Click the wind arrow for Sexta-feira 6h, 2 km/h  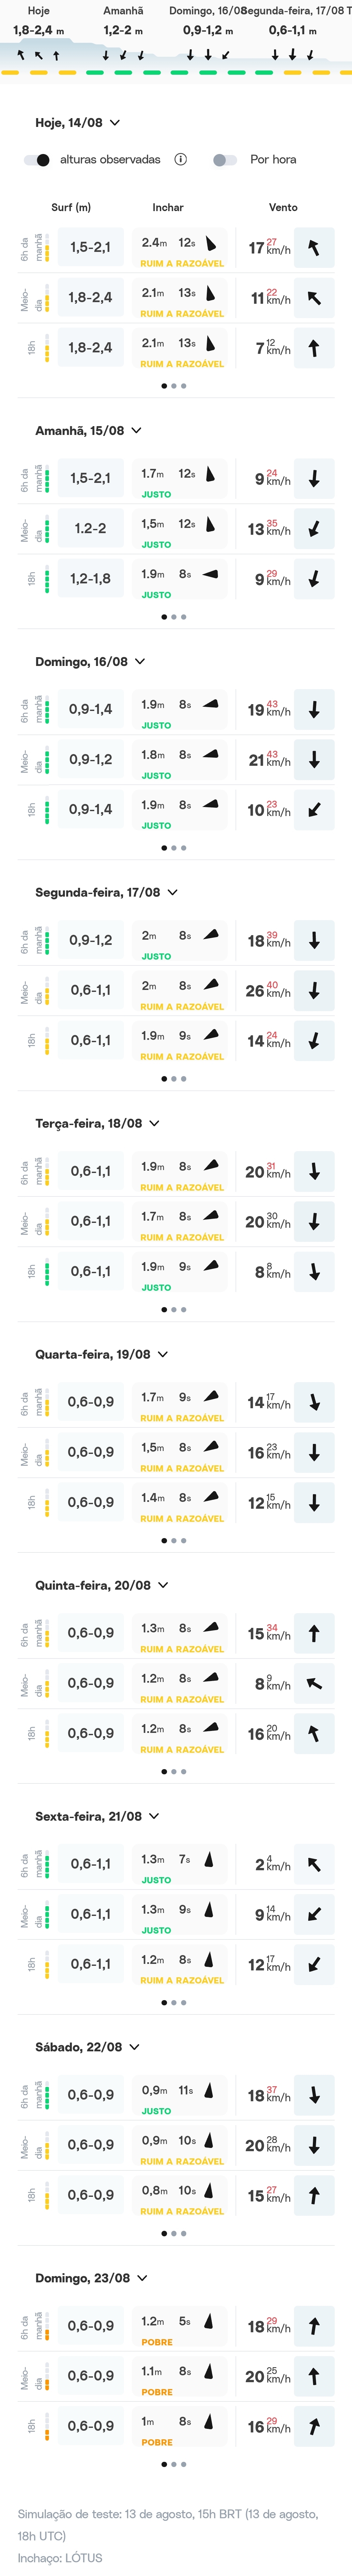click(314, 1864)
